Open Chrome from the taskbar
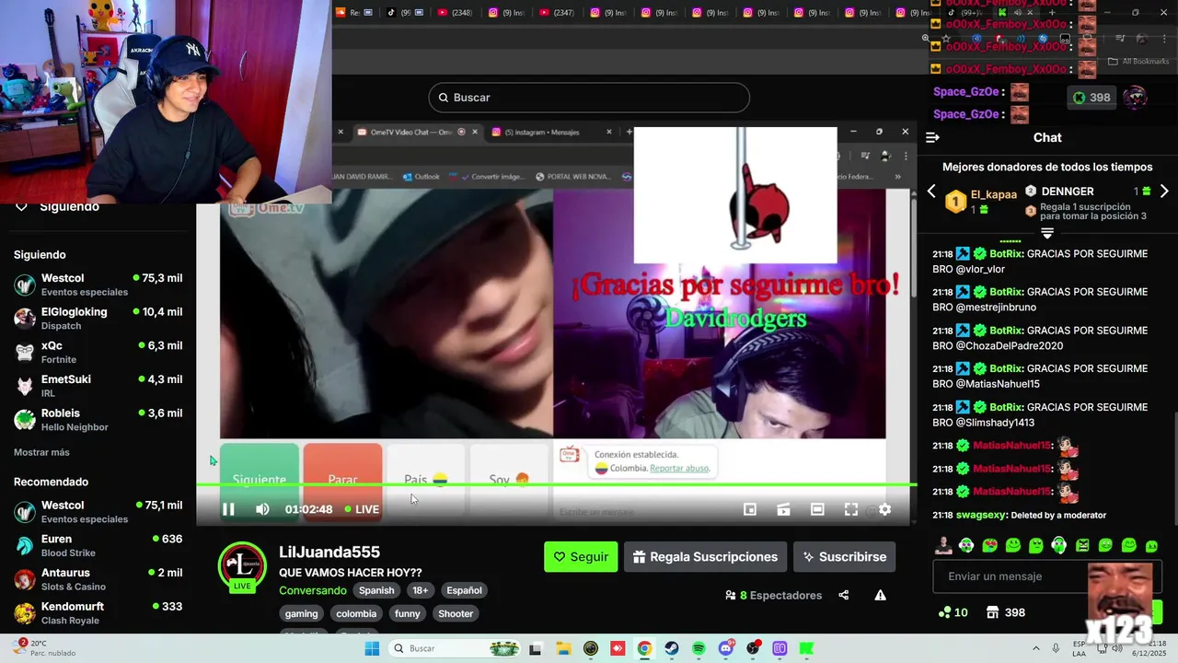The image size is (1178, 663). tap(644, 648)
